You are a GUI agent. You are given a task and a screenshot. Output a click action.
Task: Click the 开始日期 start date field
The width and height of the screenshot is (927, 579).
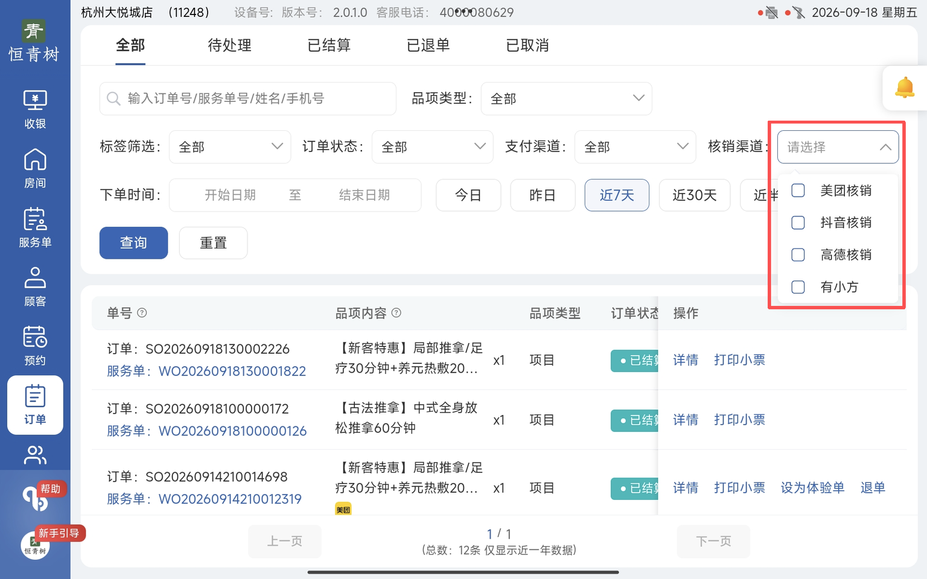pyautogui.click(x=230, y=195)
